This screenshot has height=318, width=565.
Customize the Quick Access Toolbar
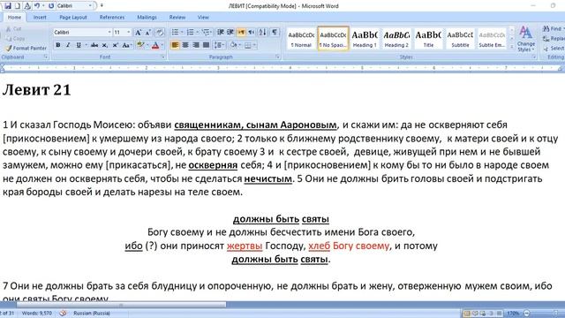tap(102, 6)
